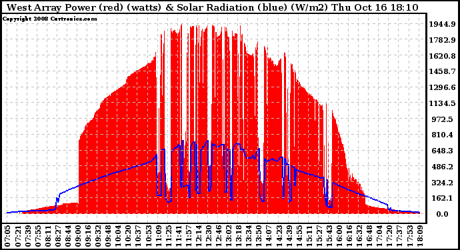
Task: Click the 17:20 time label
Action: pyautogui.click(x=389, y=236)
